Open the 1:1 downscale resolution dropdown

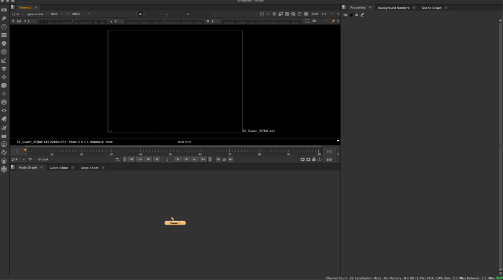pyautogui.click(x=328, y=14)
